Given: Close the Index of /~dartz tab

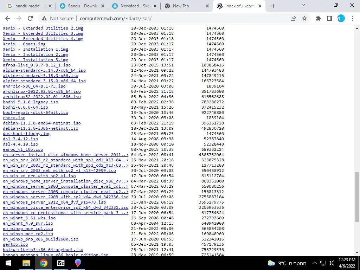Looking at the screenshot, I should [260, 6].
